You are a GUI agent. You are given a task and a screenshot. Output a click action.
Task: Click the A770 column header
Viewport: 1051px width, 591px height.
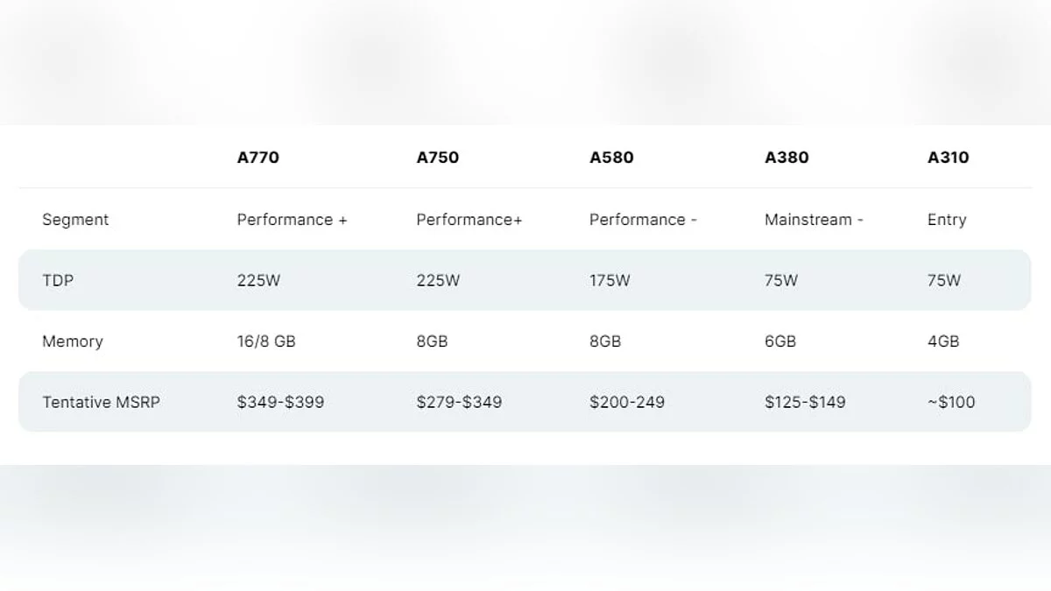[x=258, y=158]
